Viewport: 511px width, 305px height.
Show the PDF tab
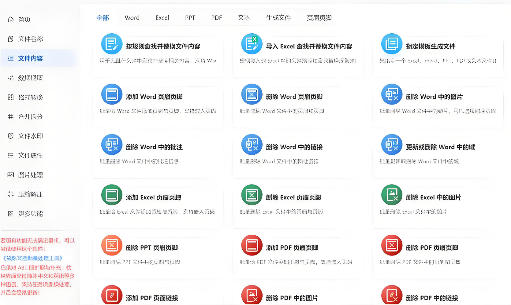217,18
